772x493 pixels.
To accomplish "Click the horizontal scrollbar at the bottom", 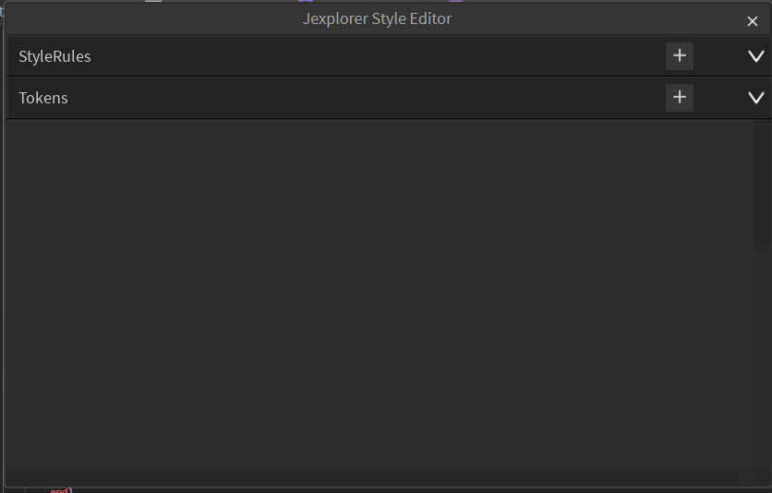I will [371, 476].
